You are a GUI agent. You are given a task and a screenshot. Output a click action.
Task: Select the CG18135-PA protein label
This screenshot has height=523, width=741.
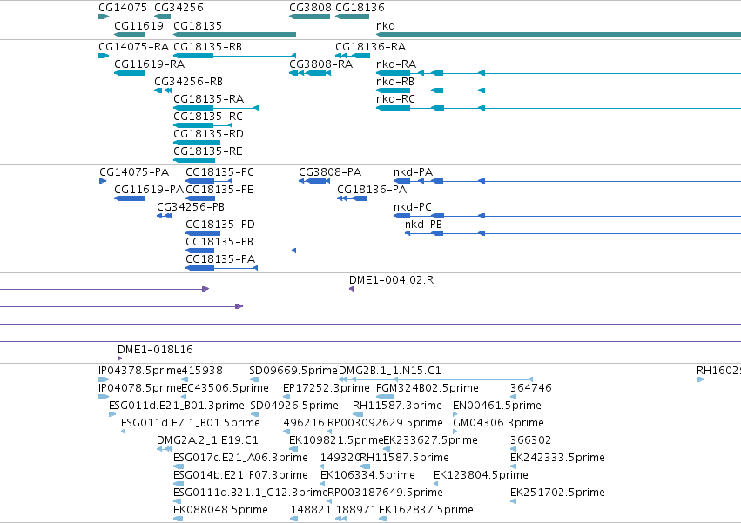(x=220, y=259)
